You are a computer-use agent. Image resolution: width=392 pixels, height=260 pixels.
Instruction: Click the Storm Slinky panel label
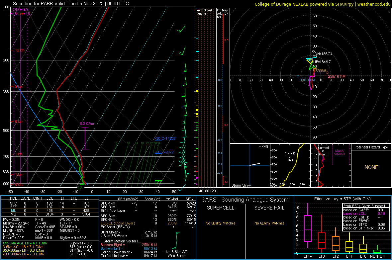(x=241, y=185)
